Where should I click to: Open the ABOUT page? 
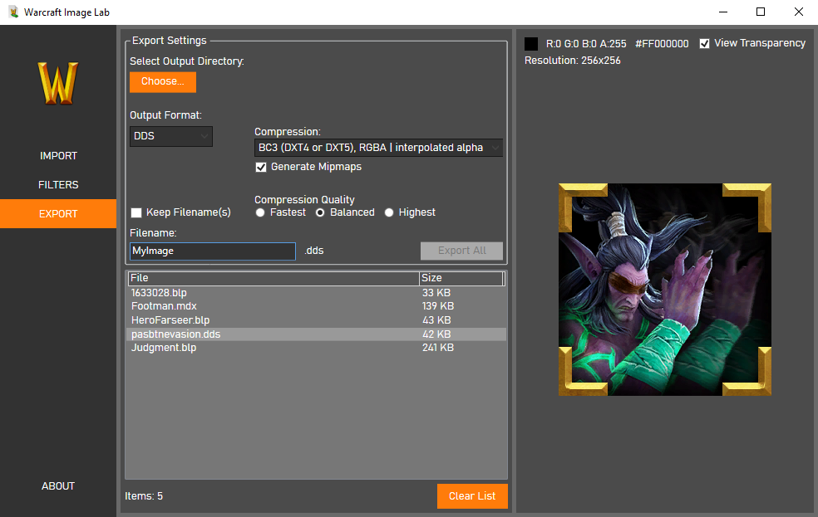[58, 485]
